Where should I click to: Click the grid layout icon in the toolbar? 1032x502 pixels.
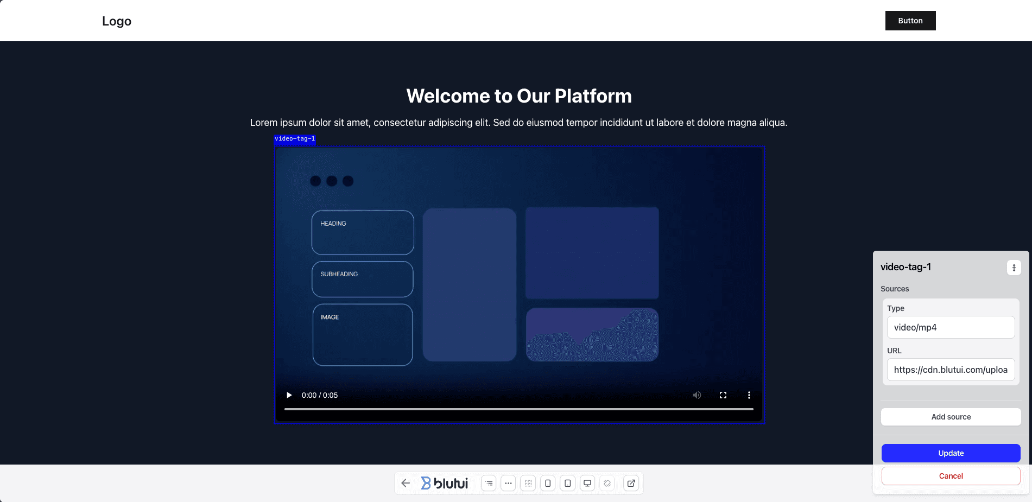coord(528,483)
